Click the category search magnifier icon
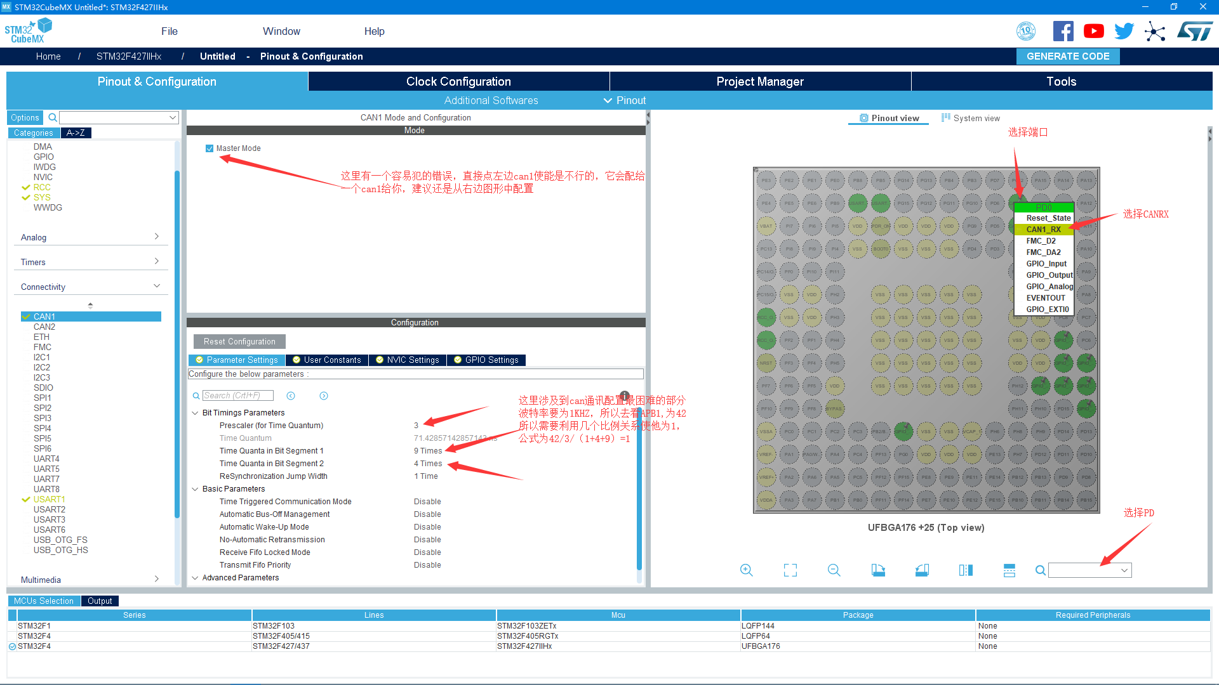The width and height of the screenshot is (1219, 685). [x=53, y=117]
